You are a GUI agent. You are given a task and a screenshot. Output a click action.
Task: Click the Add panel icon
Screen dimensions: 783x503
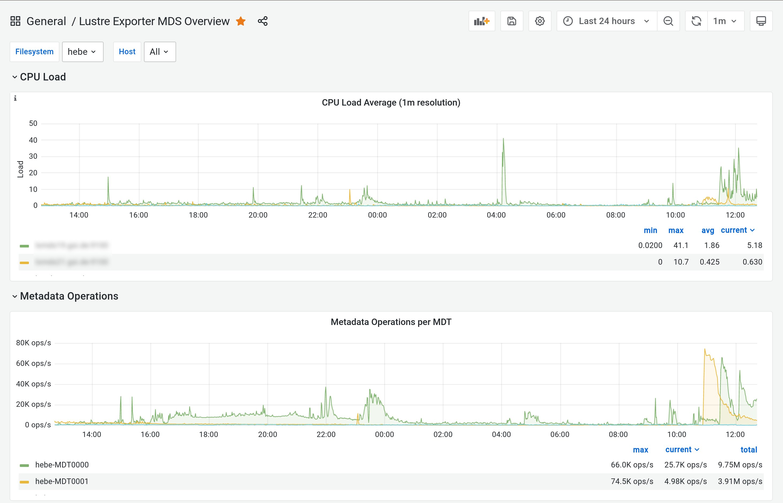click(482, 21)
